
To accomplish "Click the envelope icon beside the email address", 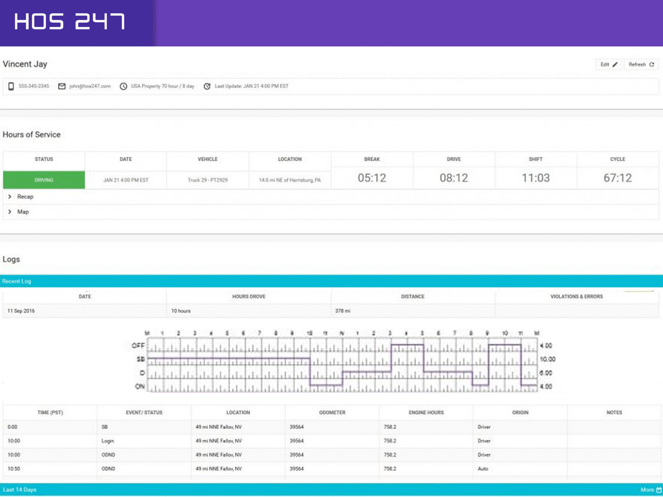I will [62, 86].
